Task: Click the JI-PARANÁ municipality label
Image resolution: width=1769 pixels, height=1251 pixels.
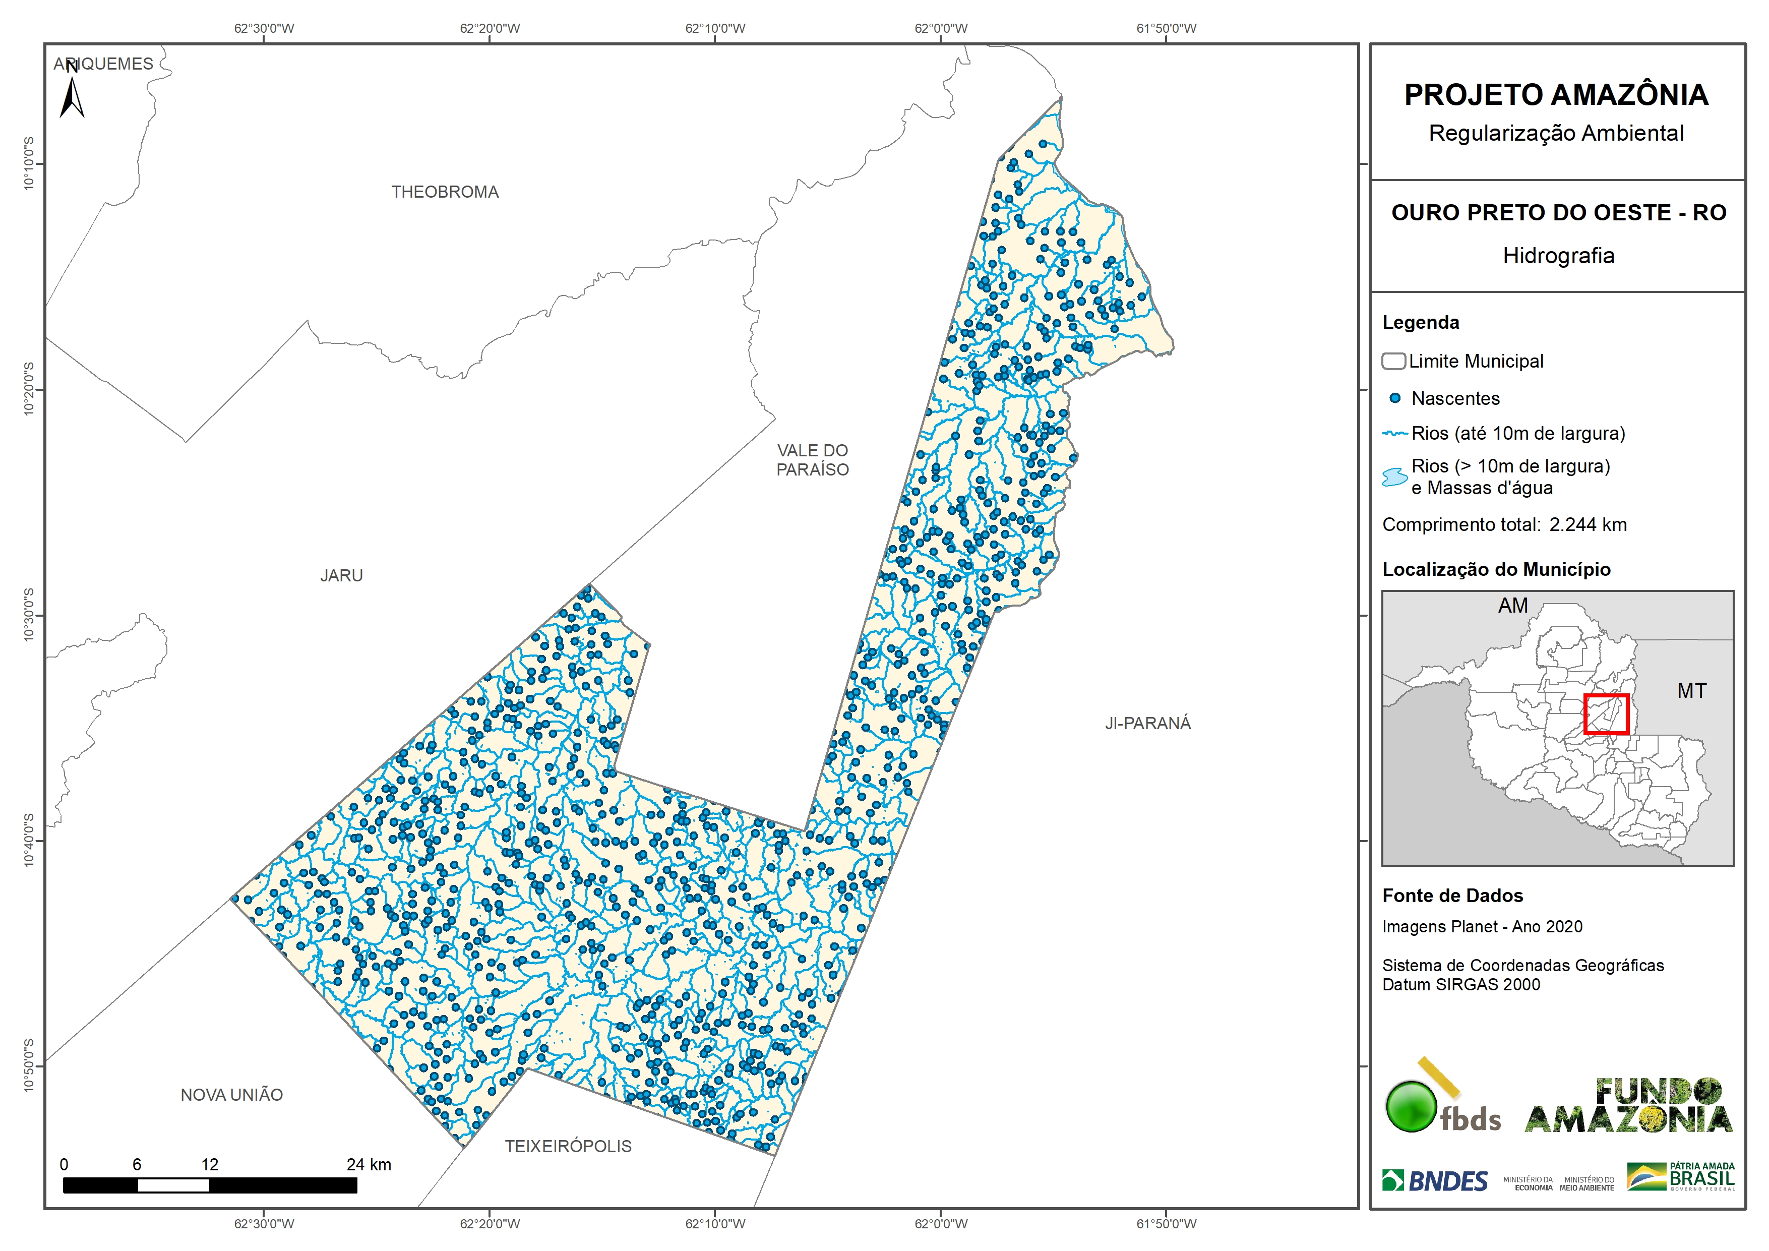Action: click(x=1147, y=723)
